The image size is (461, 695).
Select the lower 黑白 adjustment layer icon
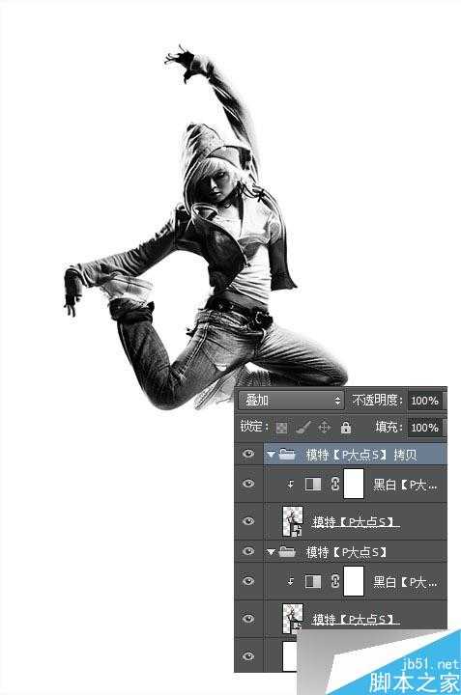[313, 581]
